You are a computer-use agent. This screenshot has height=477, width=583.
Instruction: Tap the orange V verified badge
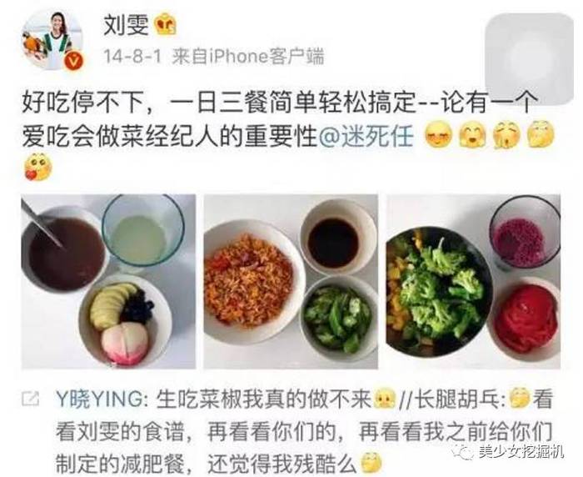click(x=74, y=60)
